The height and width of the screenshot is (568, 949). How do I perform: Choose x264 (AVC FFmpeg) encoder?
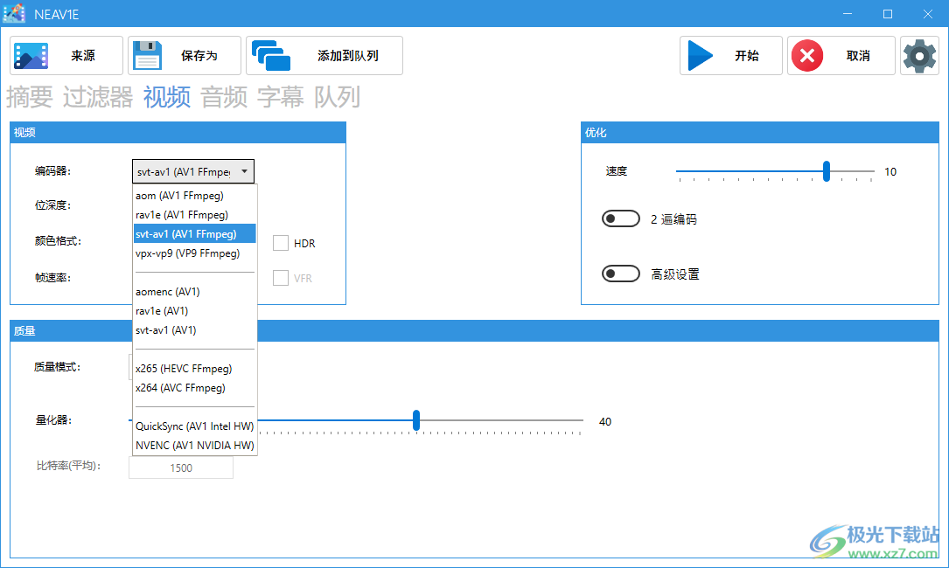(x=194, y=388)
